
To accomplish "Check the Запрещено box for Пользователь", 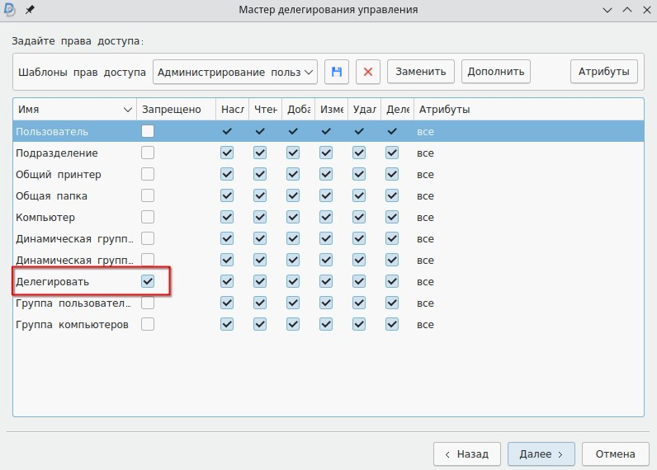I will pyautogui.click(x=148, y=131).
